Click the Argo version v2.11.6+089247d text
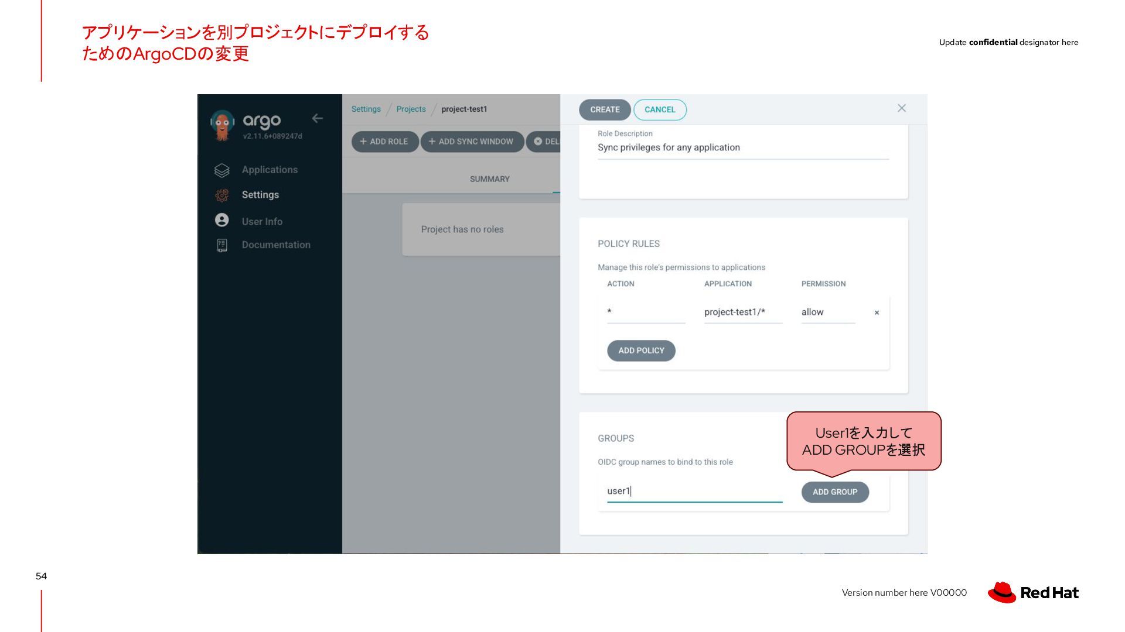Image resolution: width=1125 pixels, height=632 pixels. pyautogui.click(x=272, y=136)
